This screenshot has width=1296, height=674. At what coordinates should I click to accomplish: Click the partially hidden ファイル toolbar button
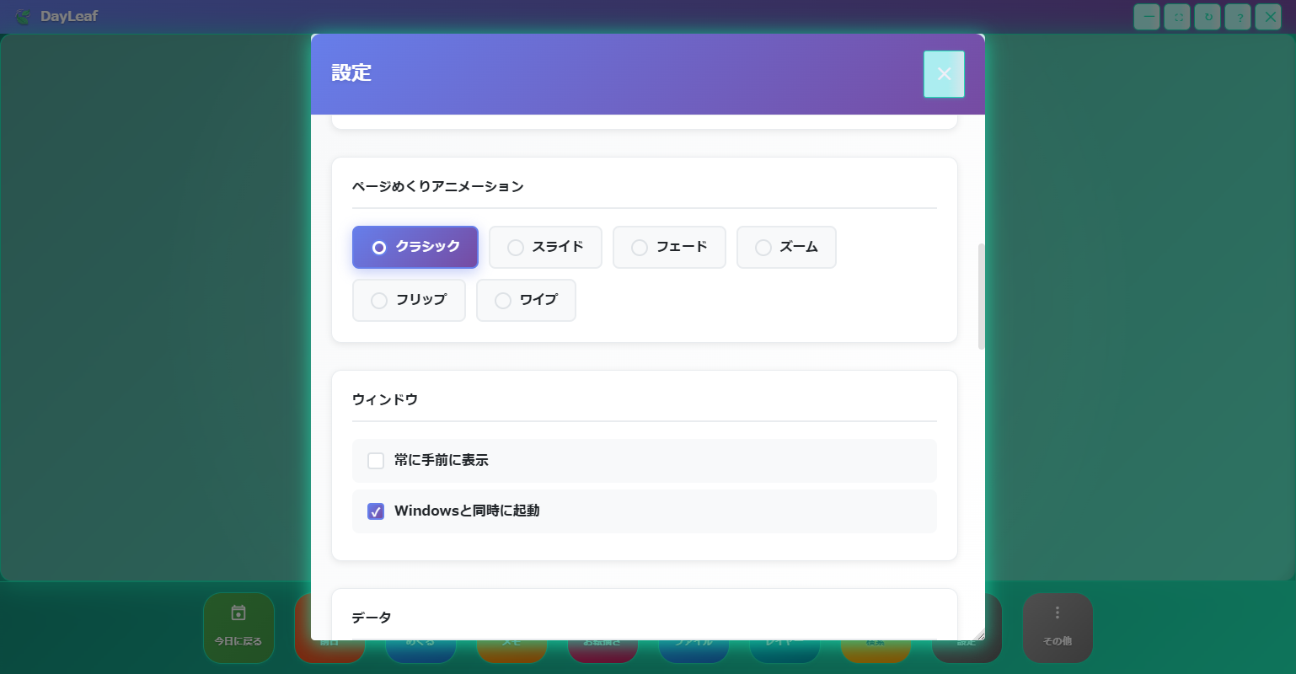[x=694, y=651]
